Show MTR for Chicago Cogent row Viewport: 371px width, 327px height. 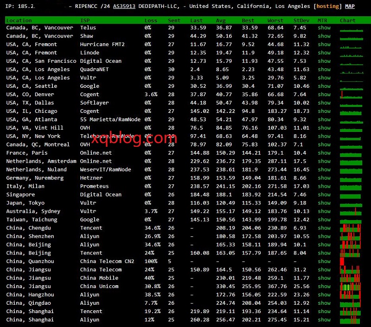click(324, 111)
